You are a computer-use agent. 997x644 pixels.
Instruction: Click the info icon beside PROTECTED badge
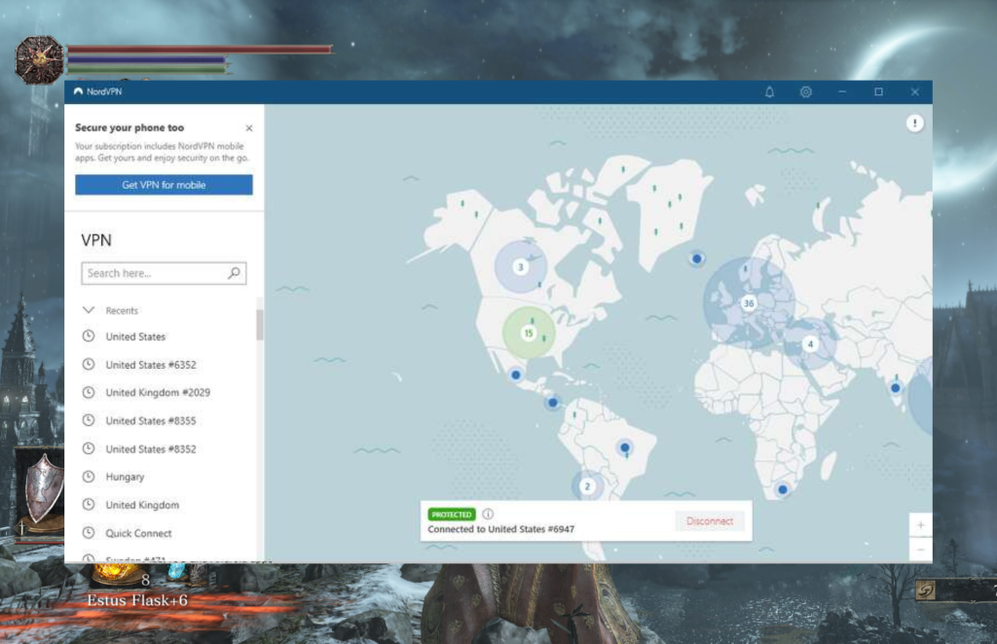coord(488,514)
